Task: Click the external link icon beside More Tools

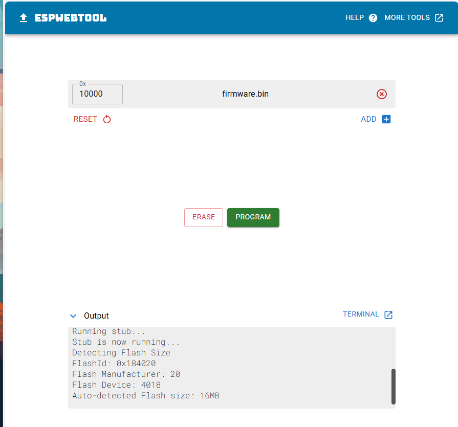Action: [x=439, y=18]
